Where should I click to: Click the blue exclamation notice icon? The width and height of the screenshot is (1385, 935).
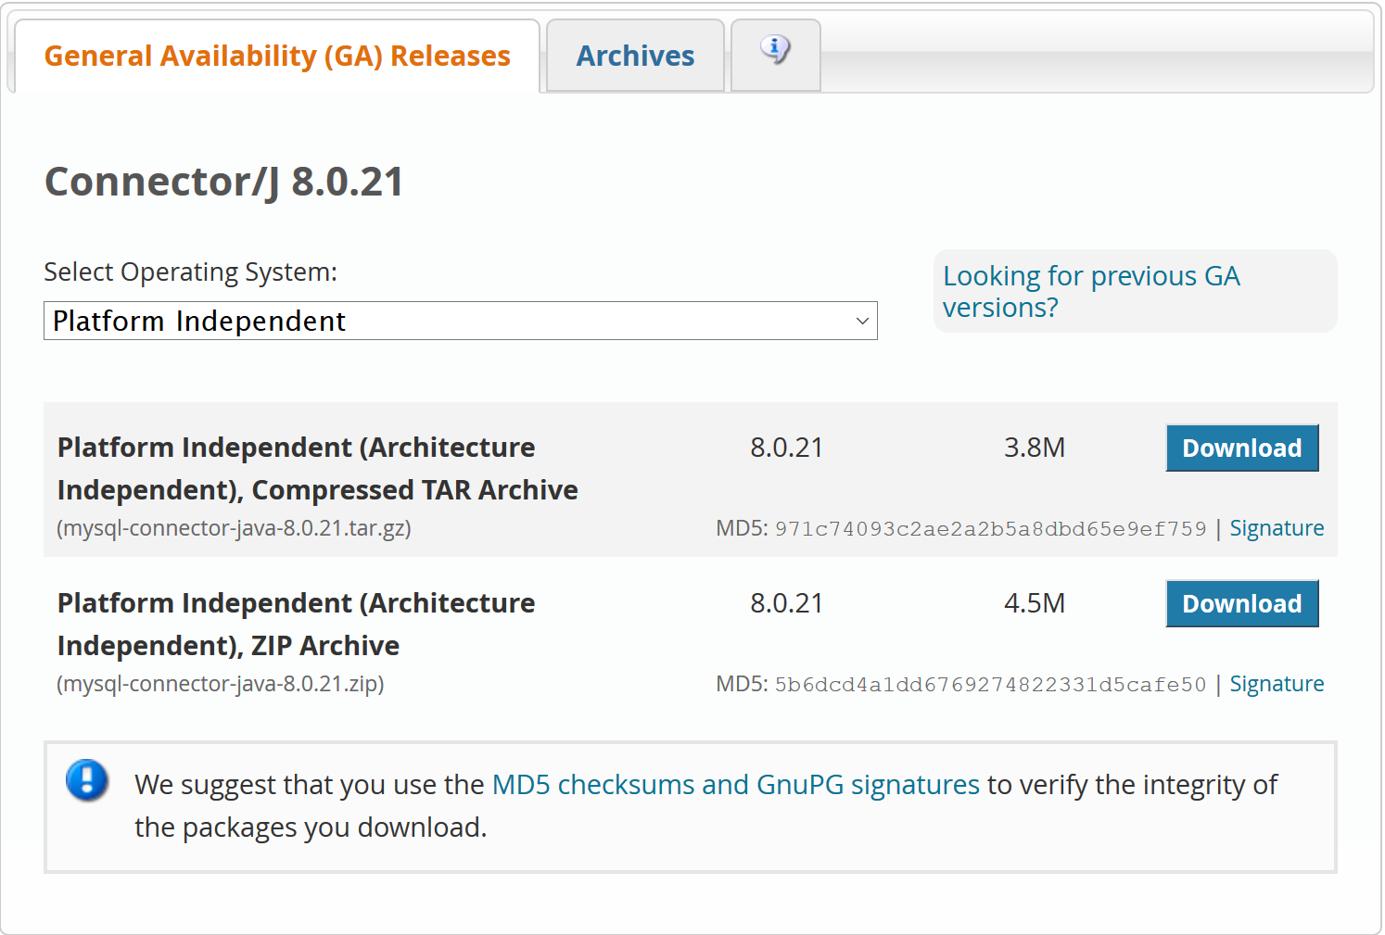click(x=87, y=780)
